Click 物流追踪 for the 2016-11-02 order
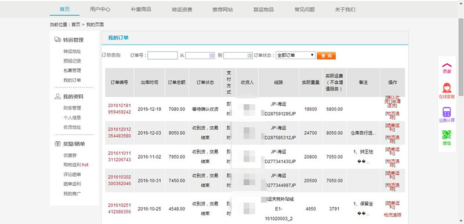Viewport: 464px width, 224px height. [393, 163]
